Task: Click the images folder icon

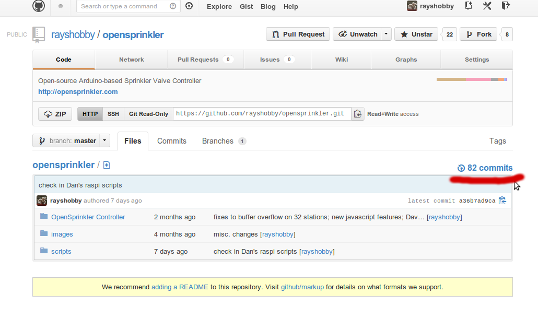Action: pos(44,233)
